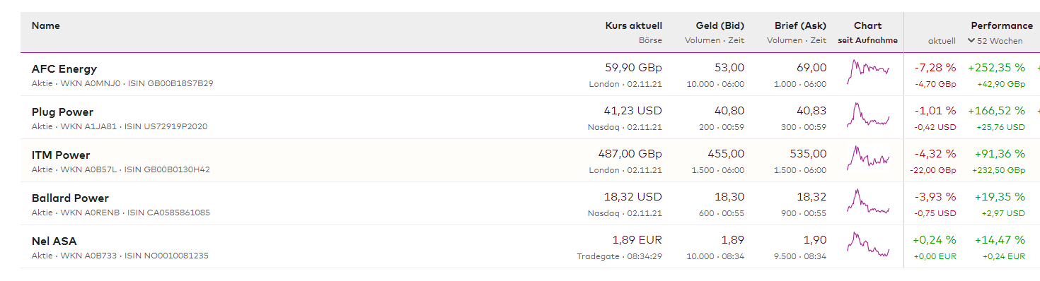Open Plug Power sparkline chart

(x=868, y=113)
